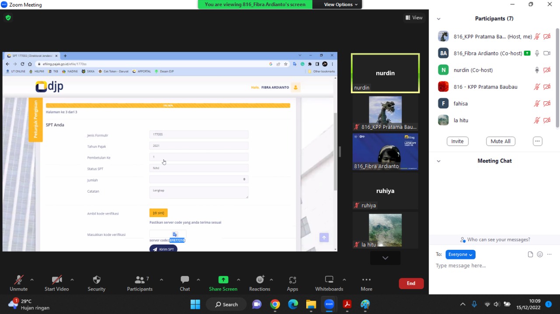Image resolution: width=560 pixels, height=314 pixels.
Task: Open the More menu in toolbar
Action: click(366, 280)
